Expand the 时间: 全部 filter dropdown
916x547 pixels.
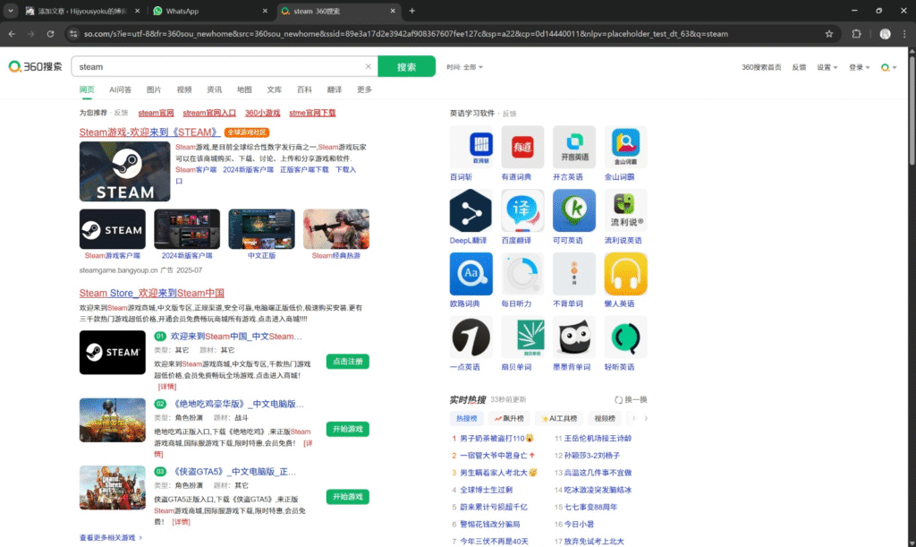click(x=465, y=67)
